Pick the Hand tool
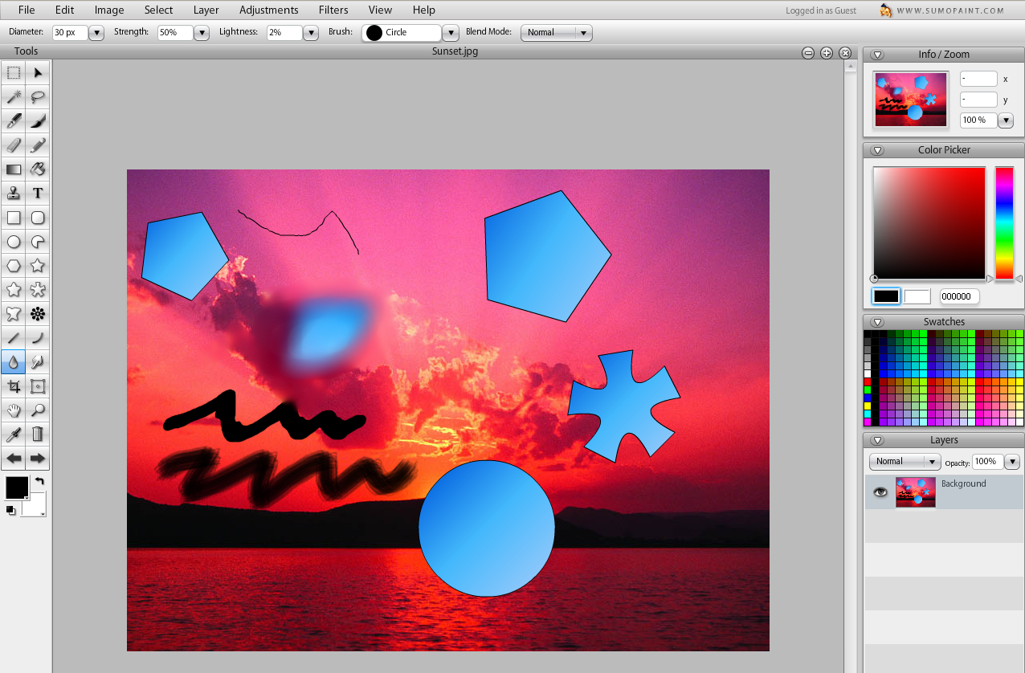Viewport: 1025px width, 673px height. (13, 410)
